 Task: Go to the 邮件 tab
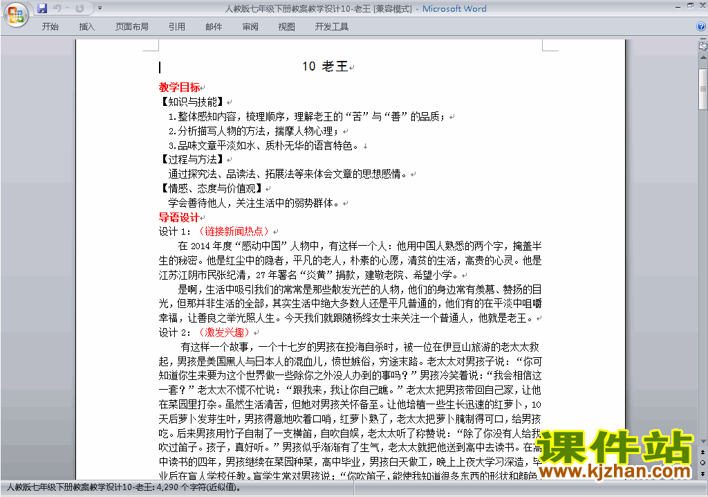[214, 27]
